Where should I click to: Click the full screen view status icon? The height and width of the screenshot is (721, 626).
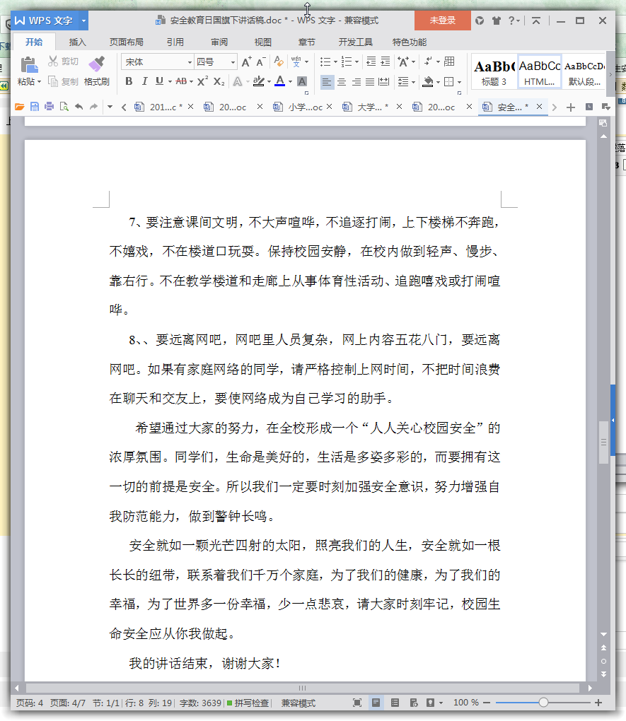[x=357, y=703]
